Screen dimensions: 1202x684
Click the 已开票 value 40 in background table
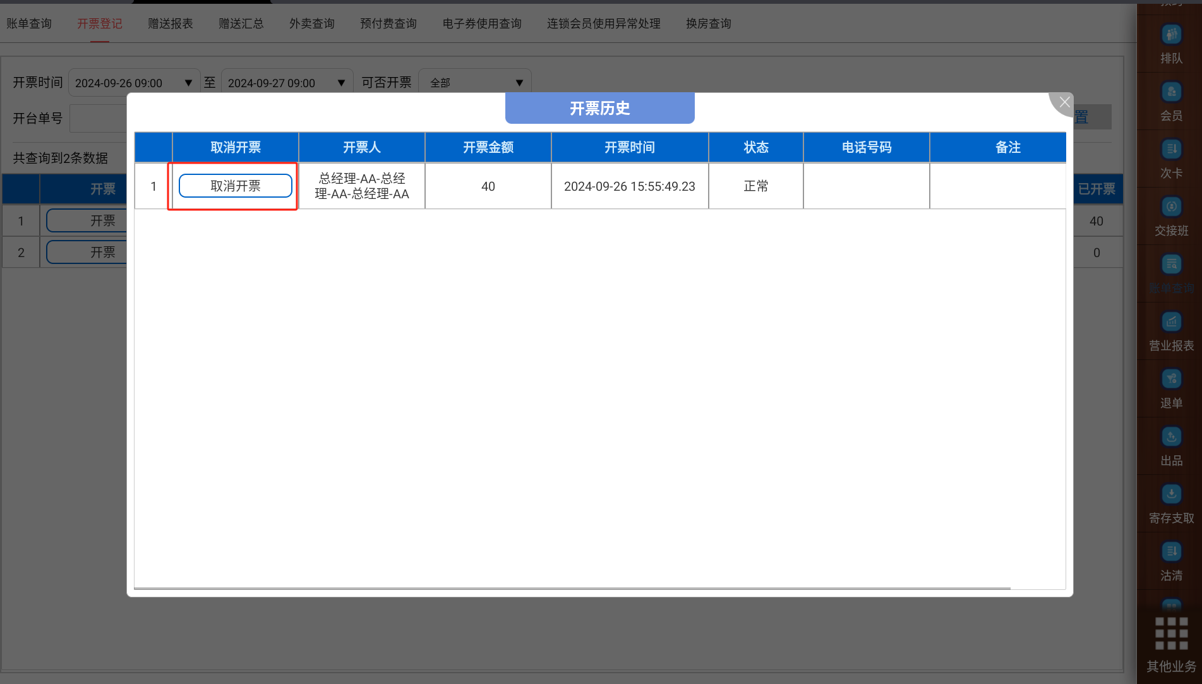click(1097, 221)
